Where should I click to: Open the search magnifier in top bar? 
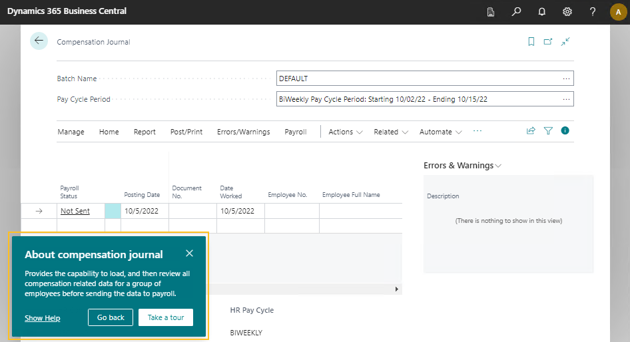(516, 12)
